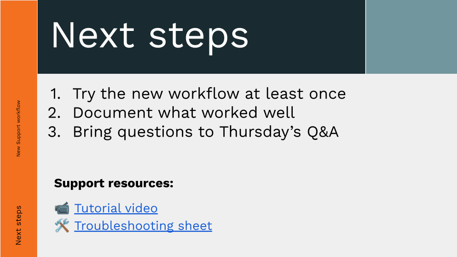
Task: Open the Tutorial video link
Action: (116, 208)
